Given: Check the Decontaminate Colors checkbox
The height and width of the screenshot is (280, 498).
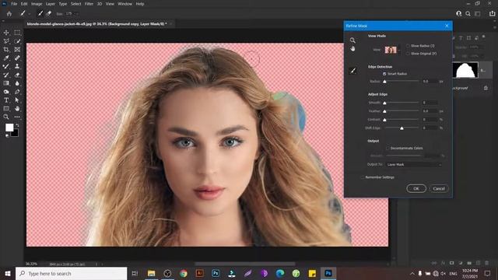Looking at the screenshot, I should (388, 149).
